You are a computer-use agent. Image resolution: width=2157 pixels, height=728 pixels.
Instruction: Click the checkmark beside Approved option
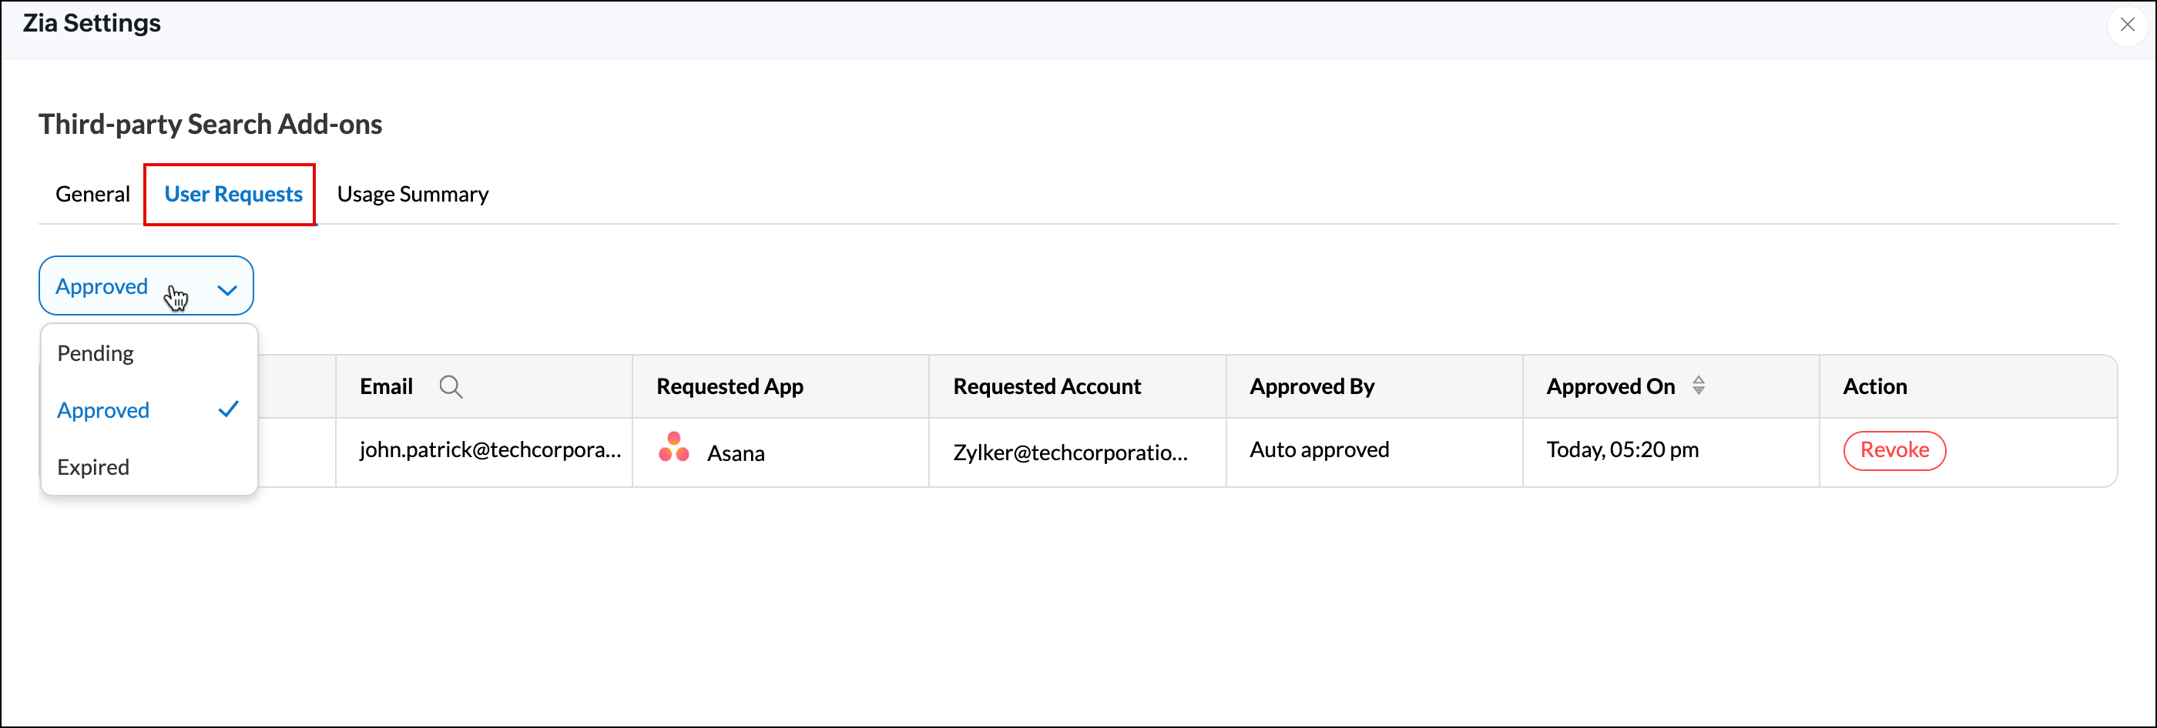(229, 409)
